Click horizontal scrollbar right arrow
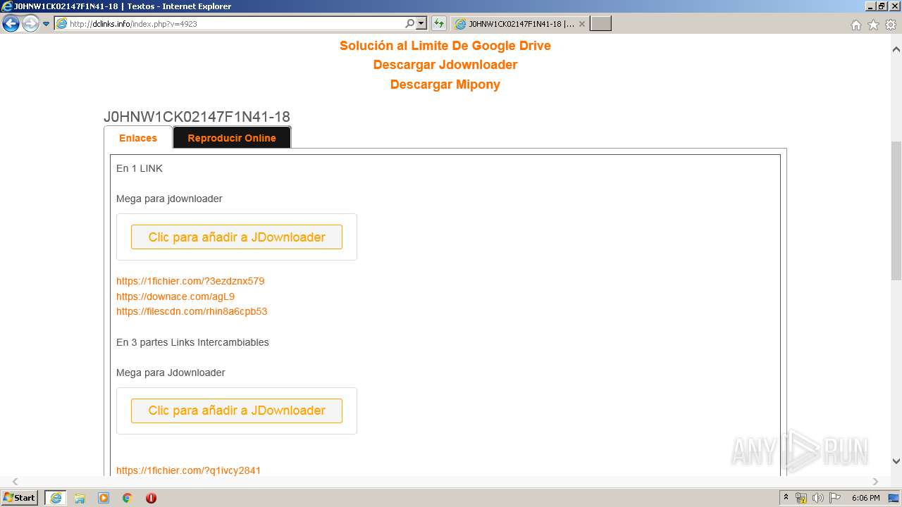The image size is (902, 507). pos(875,482)
